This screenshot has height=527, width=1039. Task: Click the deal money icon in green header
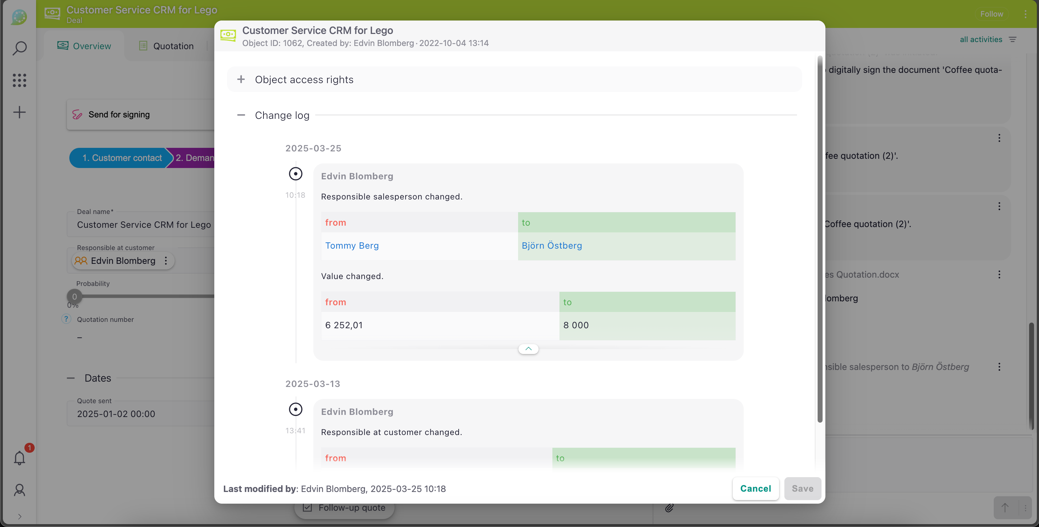52,14
